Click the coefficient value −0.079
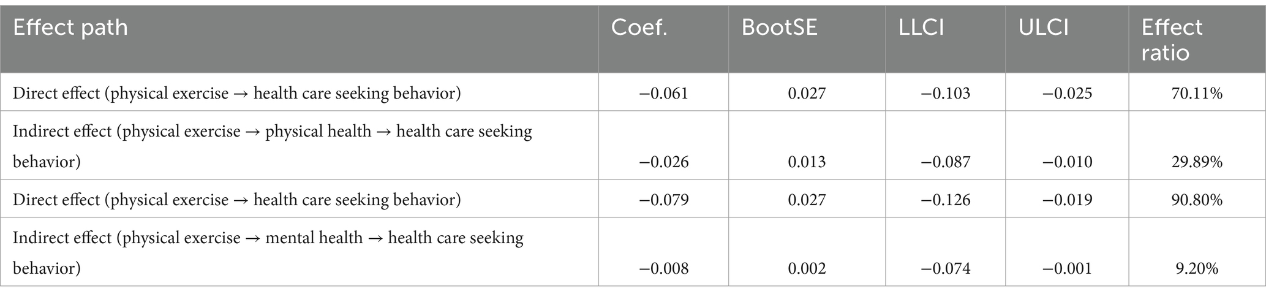This screenshot has width=1266, height=297. coord(664,200)
